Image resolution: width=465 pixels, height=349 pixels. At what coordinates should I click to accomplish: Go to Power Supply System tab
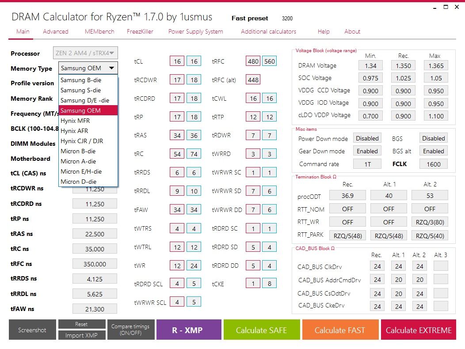(195, 31)
